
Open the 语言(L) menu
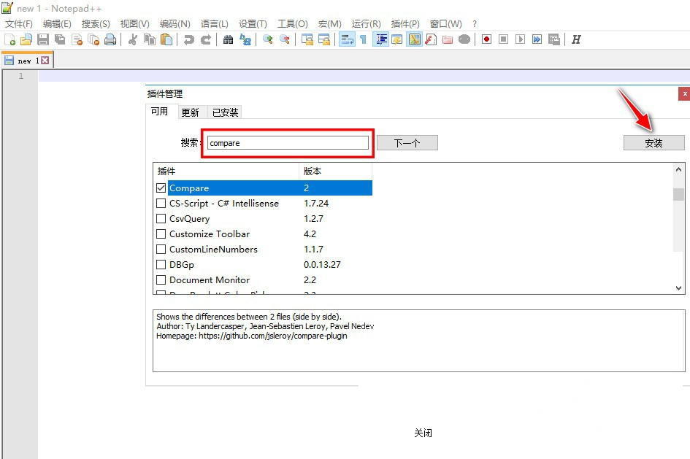[x=215, y=24]
